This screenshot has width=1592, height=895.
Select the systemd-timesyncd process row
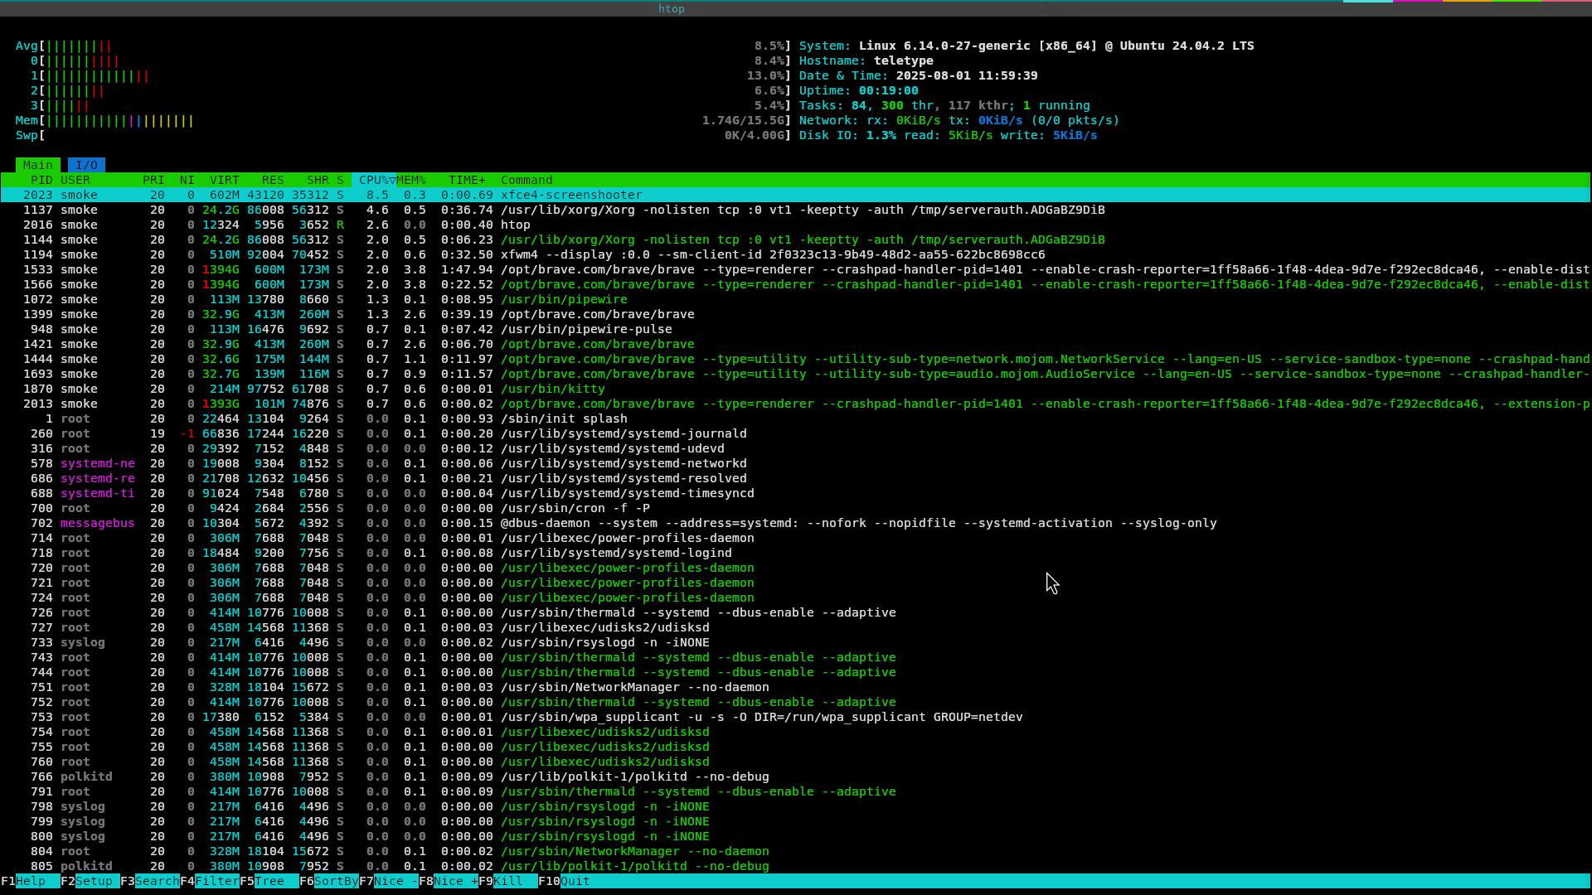pos(796,493)
